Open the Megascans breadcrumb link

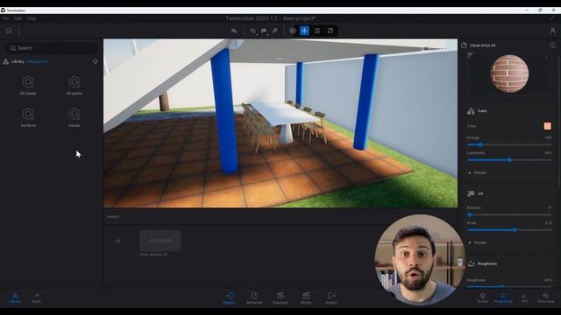(x=38, y=62)
